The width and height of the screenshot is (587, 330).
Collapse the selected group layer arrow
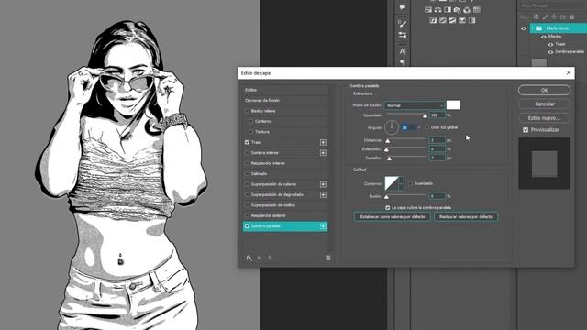point(532,28)
